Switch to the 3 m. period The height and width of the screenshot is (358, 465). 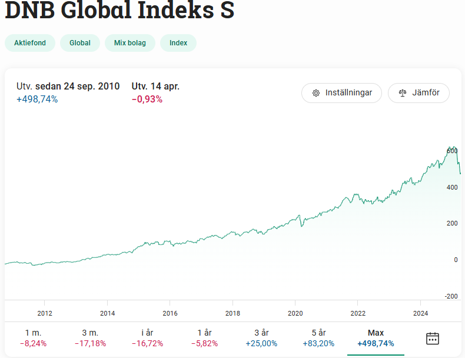[x=90, y=338]
